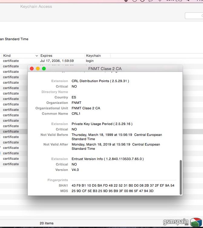Select the Entrust Version Info extension text
203x228 pixels.
(x=108, y=159)
